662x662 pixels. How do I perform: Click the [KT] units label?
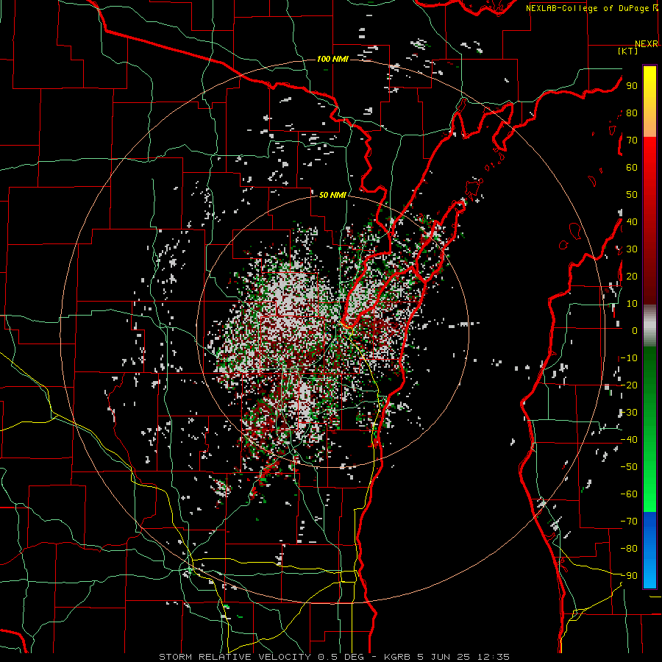coord(628,51)
